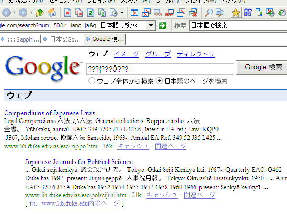Click the close-other-windows icon

[181, 13]
